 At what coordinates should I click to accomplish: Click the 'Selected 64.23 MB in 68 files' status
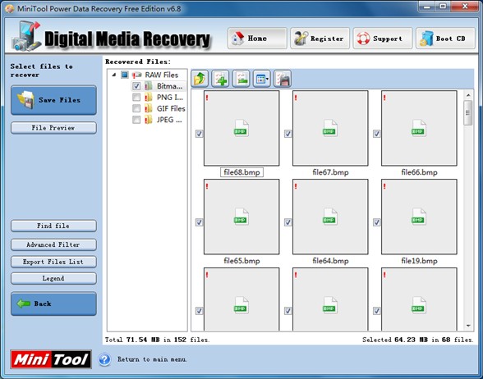click(417, 340)
